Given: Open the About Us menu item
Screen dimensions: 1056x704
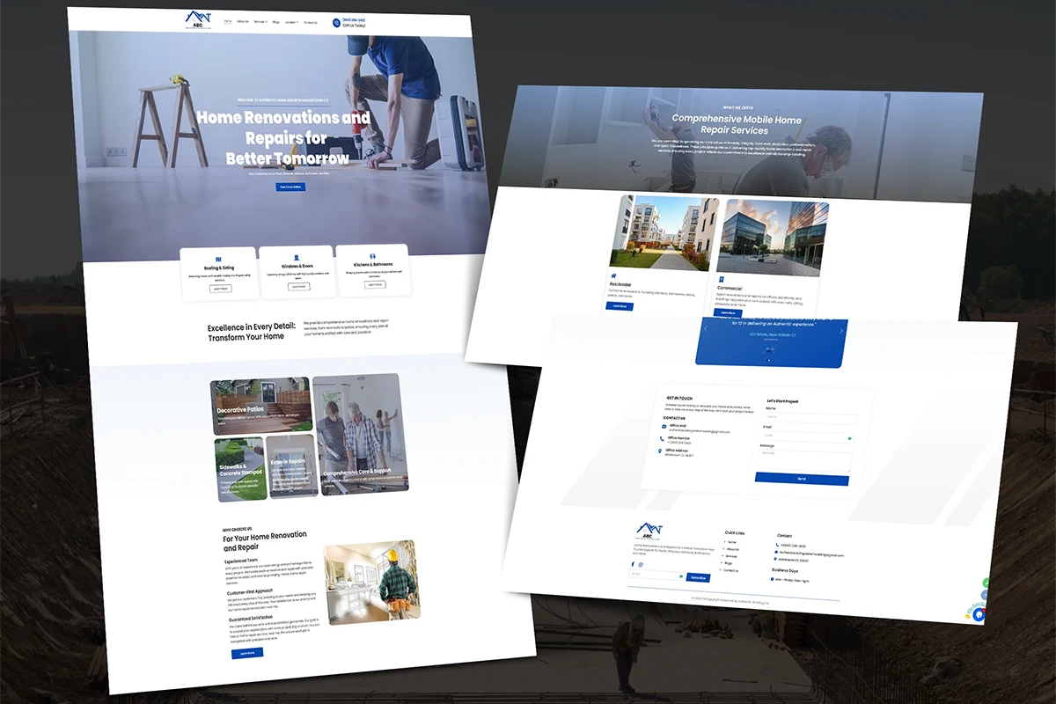Looking at the screenshot, I should (242, 21).
